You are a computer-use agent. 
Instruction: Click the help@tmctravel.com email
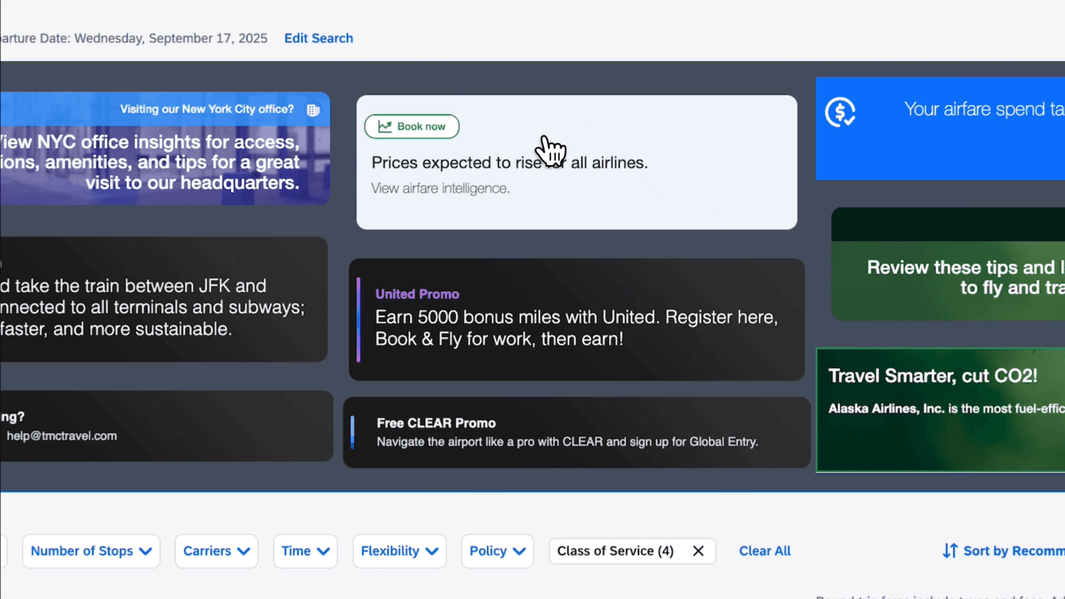point(62,436)
